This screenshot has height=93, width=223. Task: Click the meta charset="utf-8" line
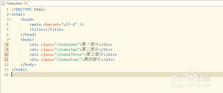[57, 25]
